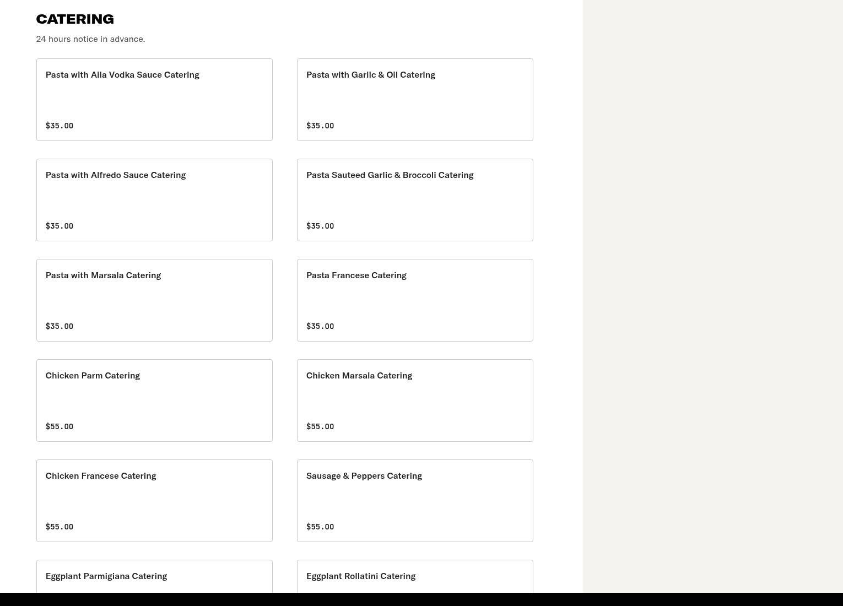
Task: Click the $55.00 price under Chicken Francese
Action: [60, 527]
